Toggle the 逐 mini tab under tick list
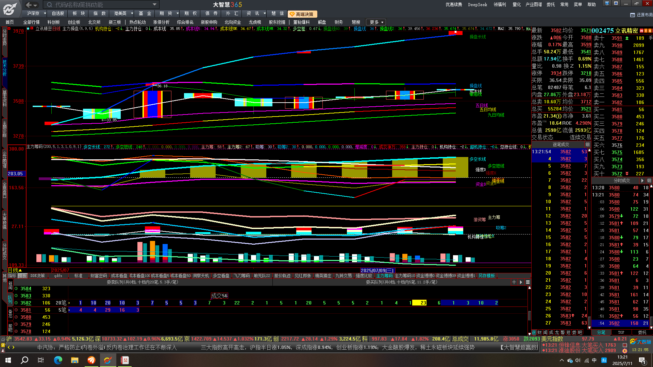The height and width of the screenshot is (367, 653). (x=534, y=332)
